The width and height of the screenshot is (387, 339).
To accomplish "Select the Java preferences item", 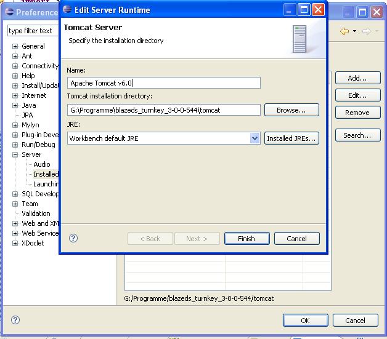I will coord(29,105).
